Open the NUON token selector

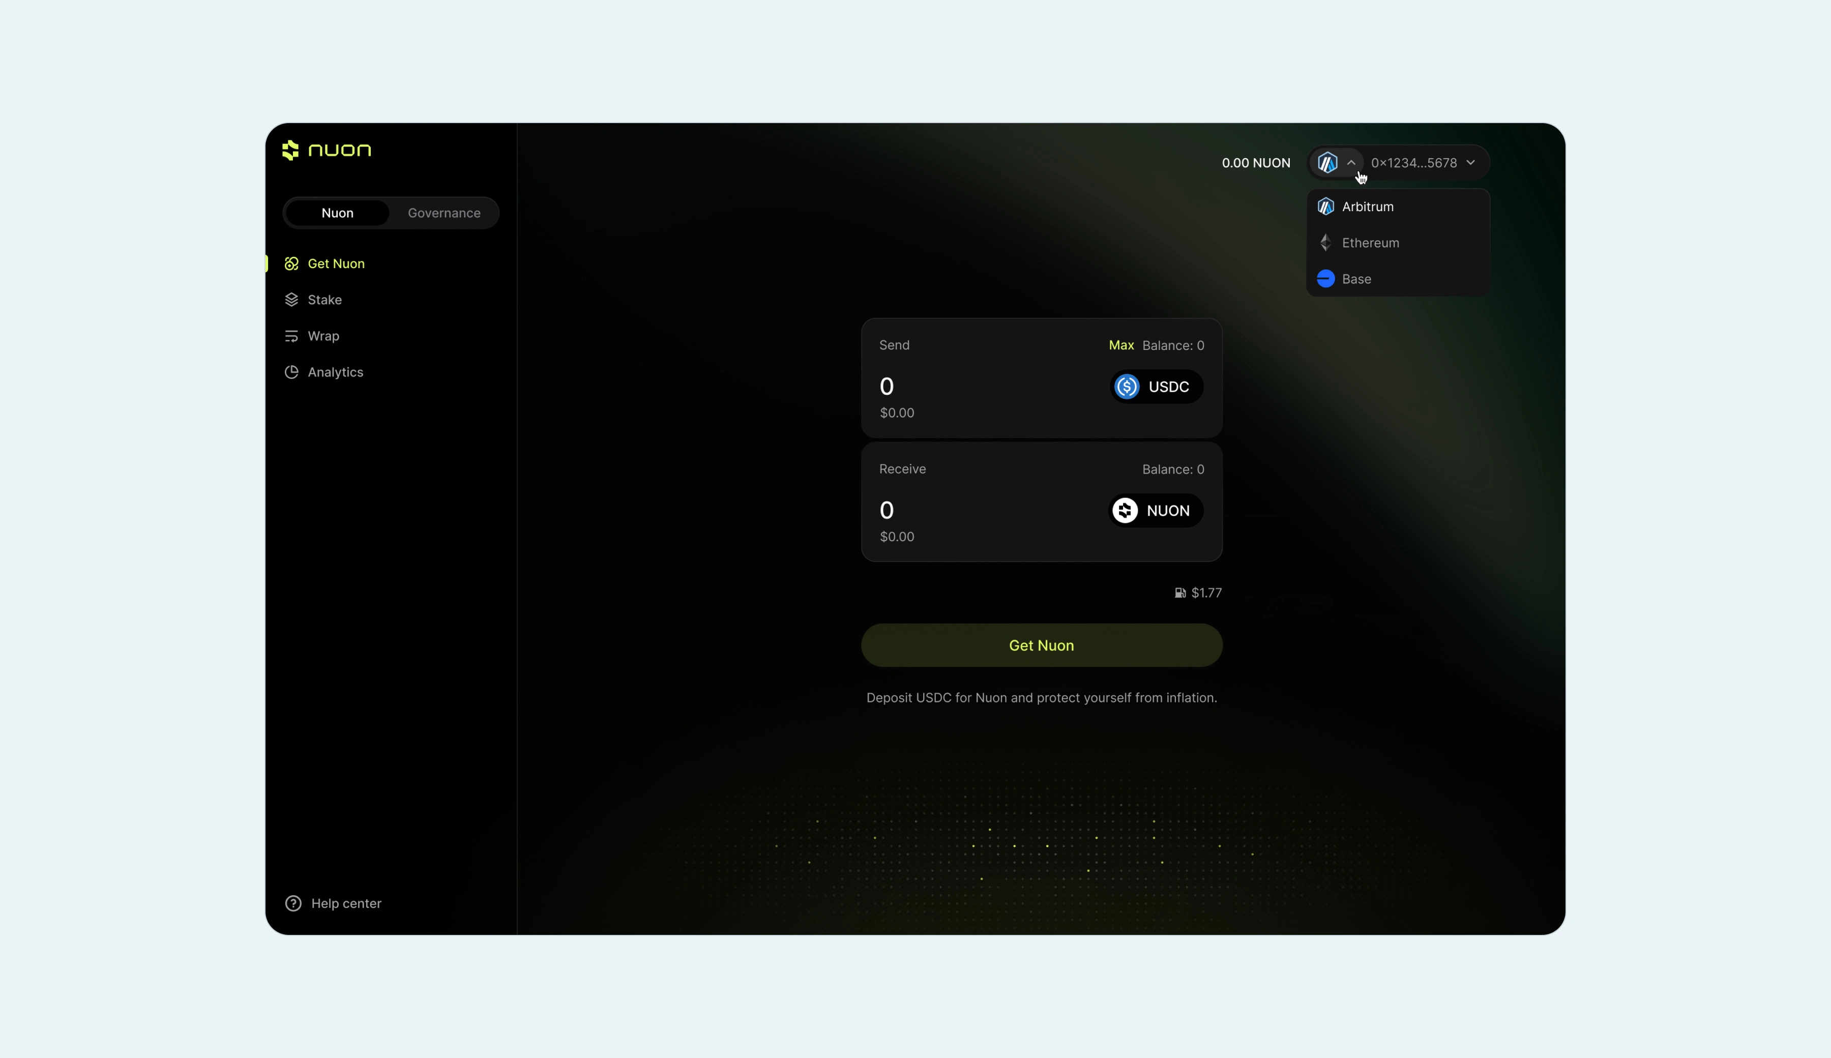click(1155, 511)
